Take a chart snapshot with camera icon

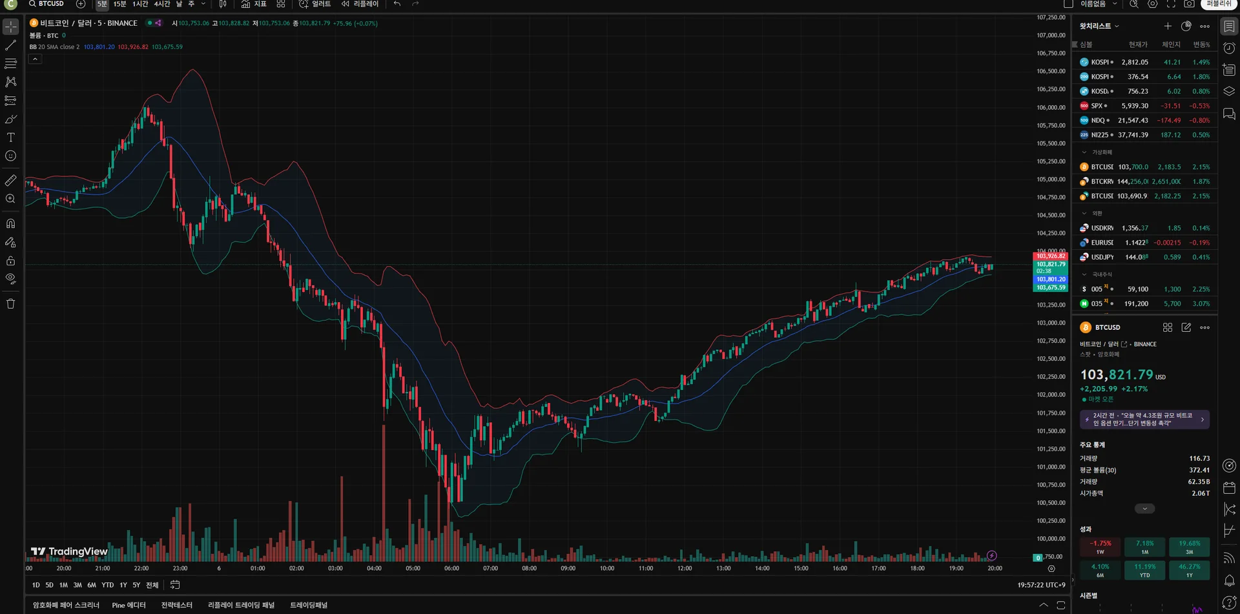[1189, 4]
